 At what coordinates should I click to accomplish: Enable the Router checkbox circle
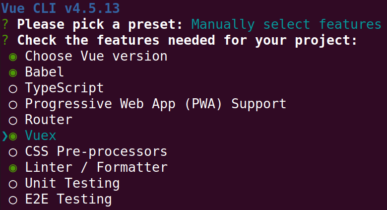13,121
